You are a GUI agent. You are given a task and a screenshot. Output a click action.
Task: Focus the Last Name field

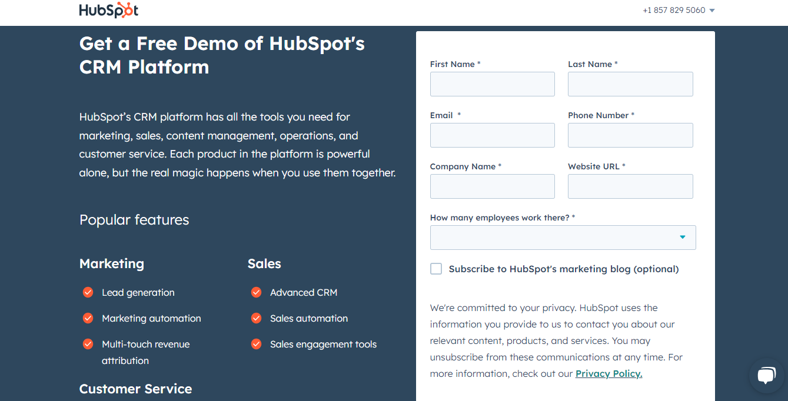[x=630, y=84]
